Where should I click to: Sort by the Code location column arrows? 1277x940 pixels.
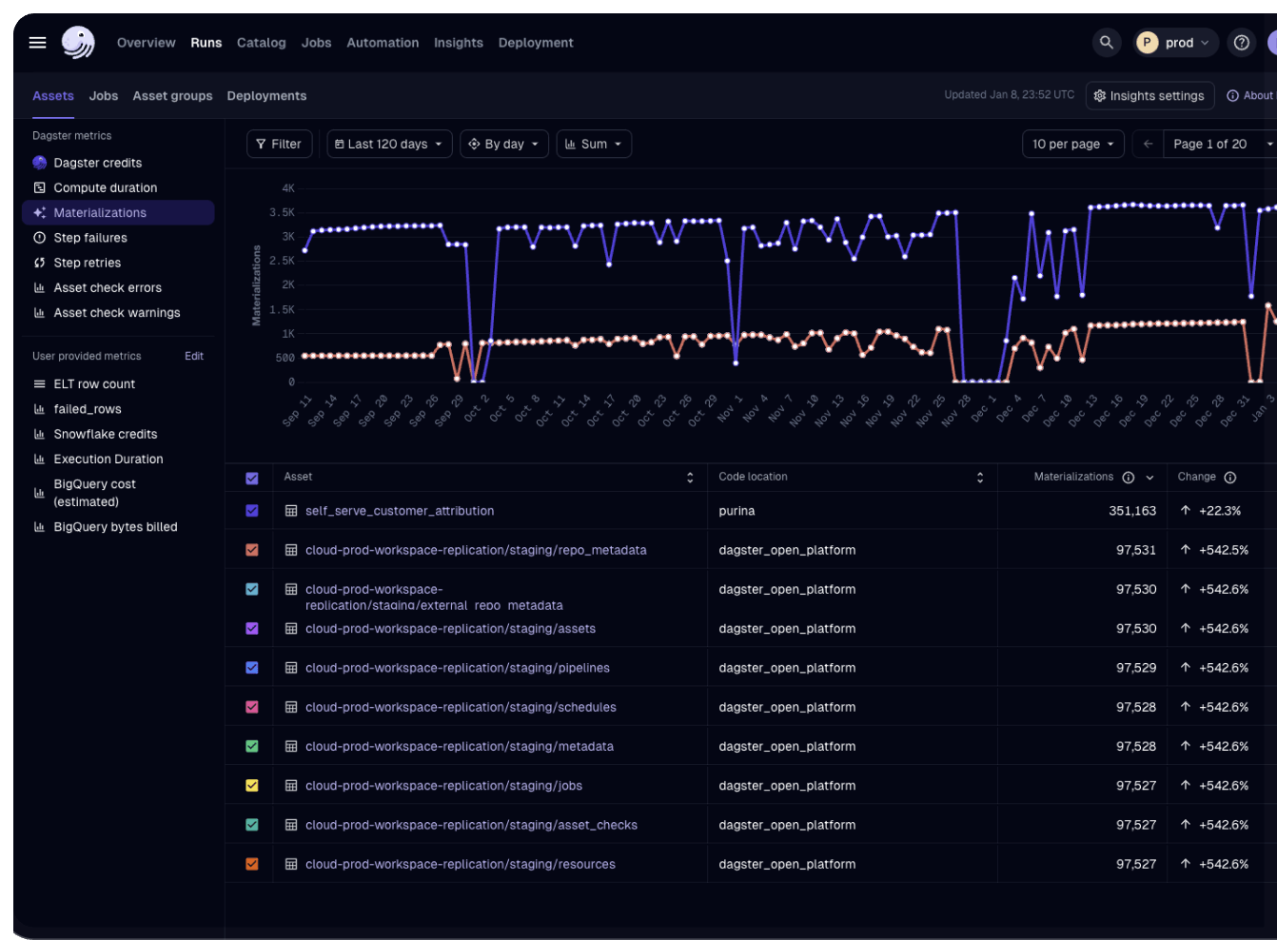pos(980,478)
